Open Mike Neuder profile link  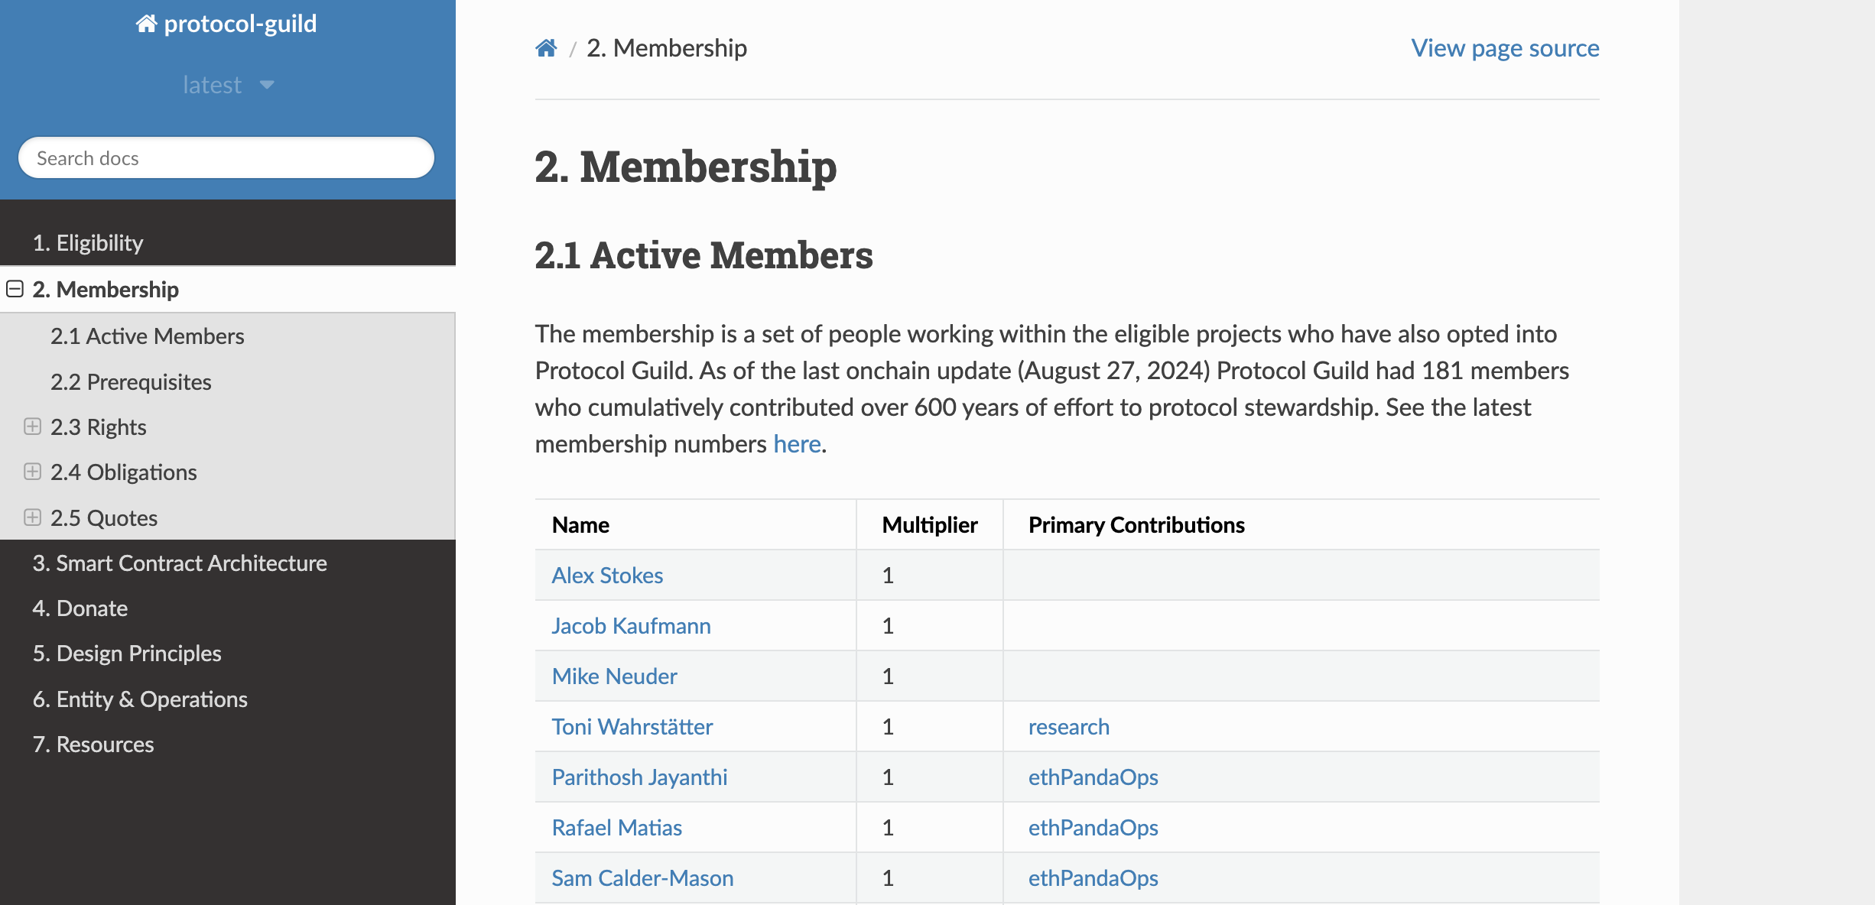[x=614, y=676]
